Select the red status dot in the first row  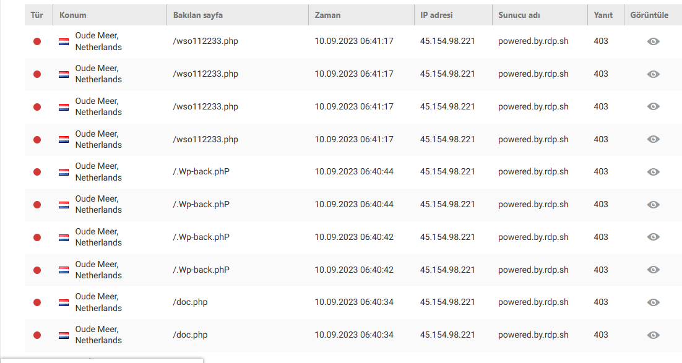37,41
